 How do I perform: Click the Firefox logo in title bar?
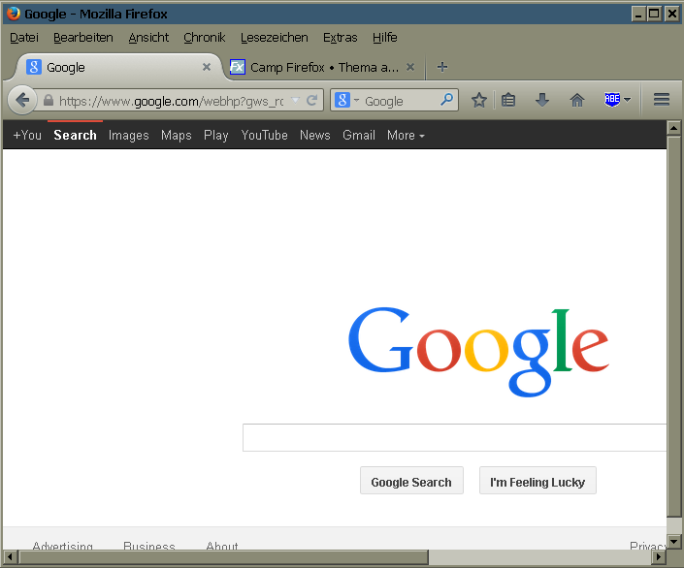(13, 14)
